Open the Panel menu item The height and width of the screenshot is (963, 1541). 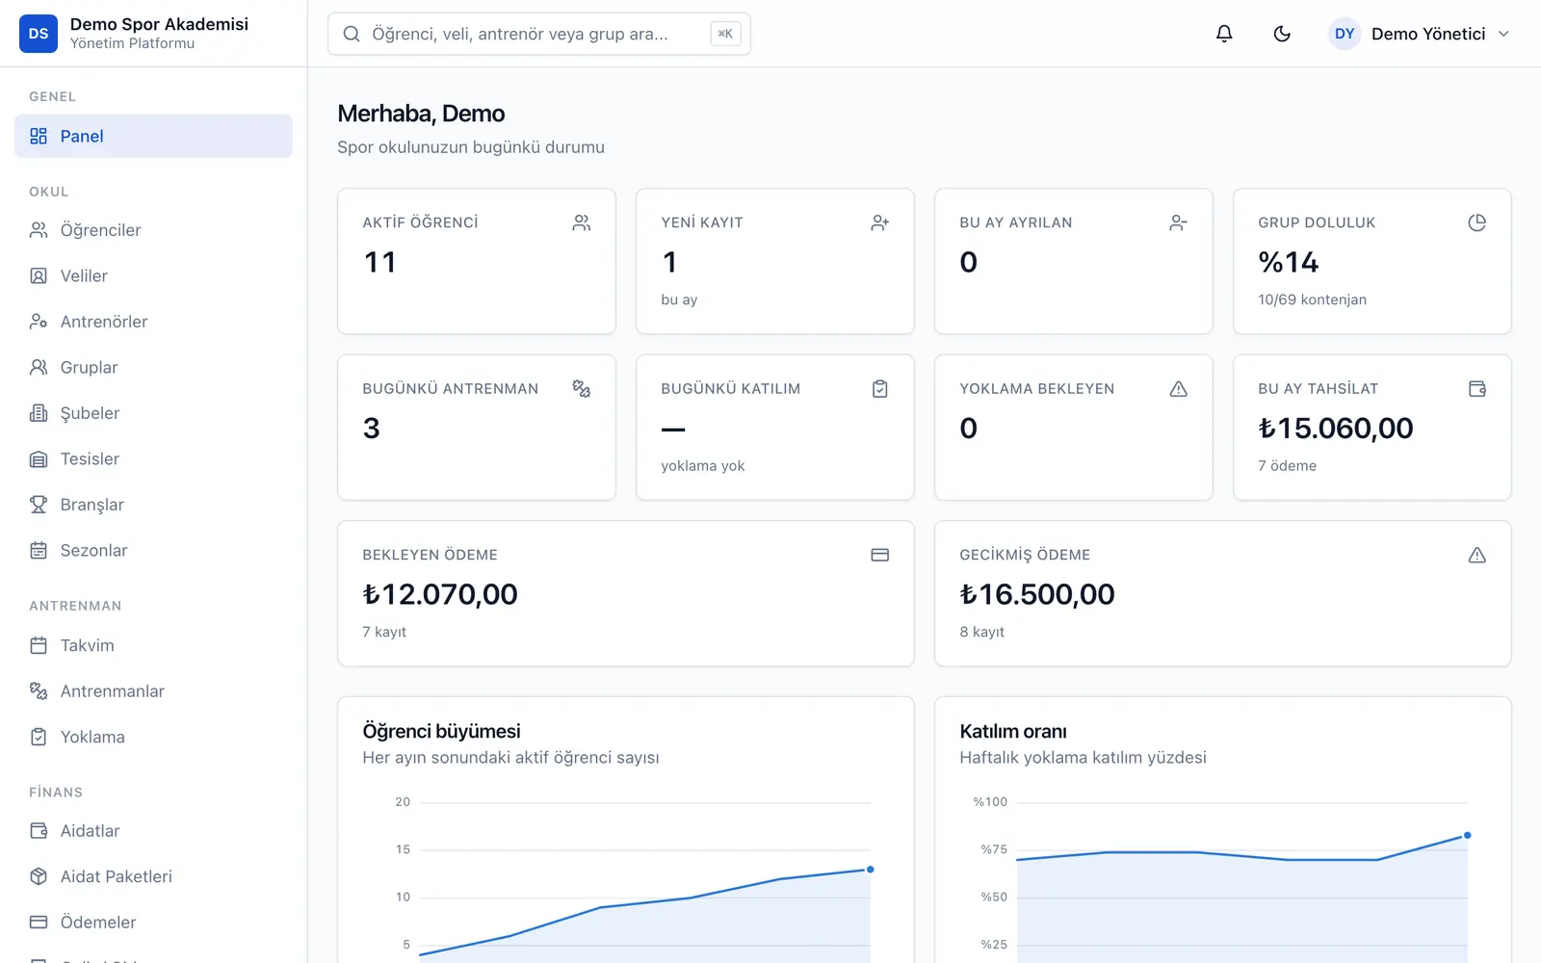tap(154, 136)
